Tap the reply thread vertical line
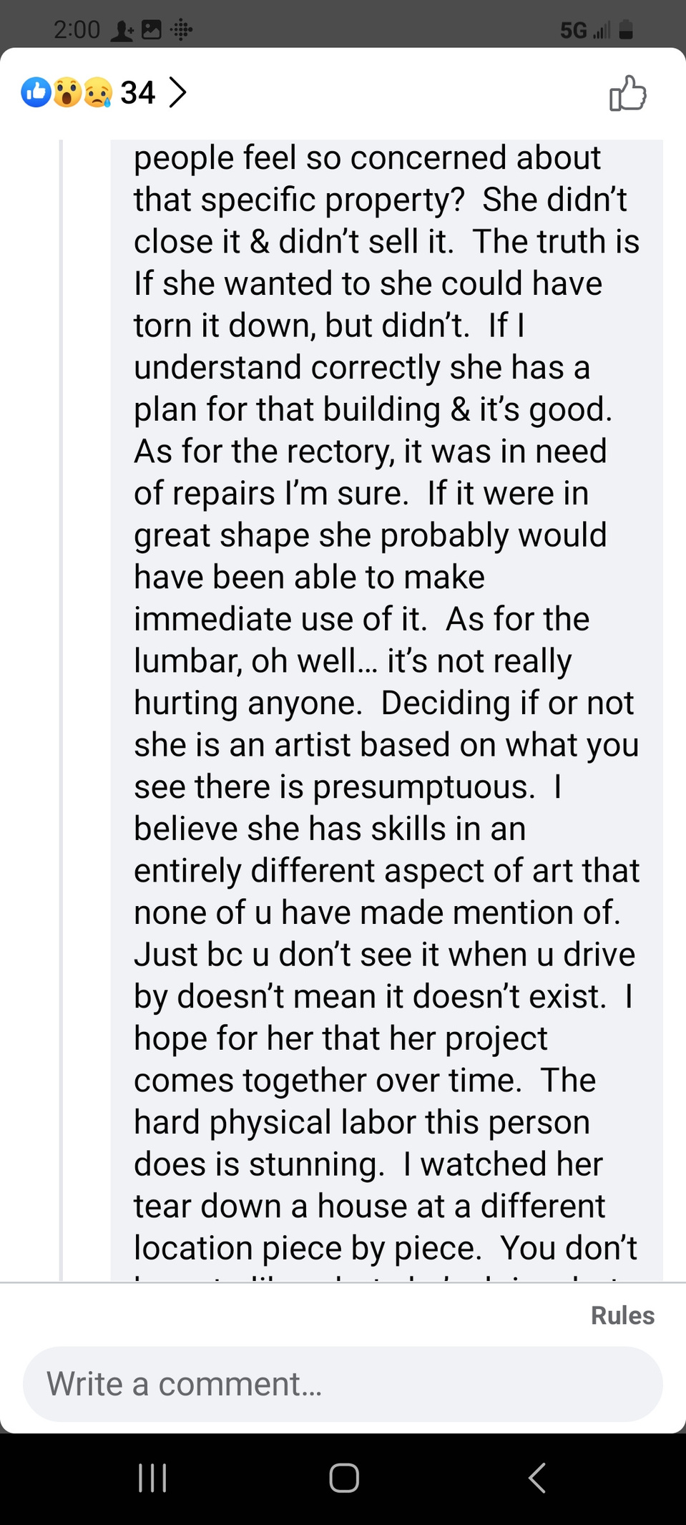The height and width of the screenshot is (1525, 686). (61, 709)
